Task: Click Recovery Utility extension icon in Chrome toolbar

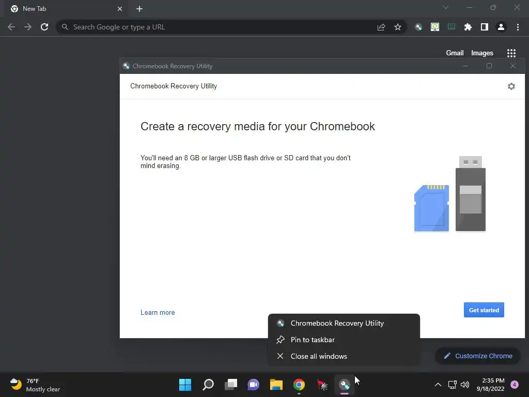Action: click(418, 27)
